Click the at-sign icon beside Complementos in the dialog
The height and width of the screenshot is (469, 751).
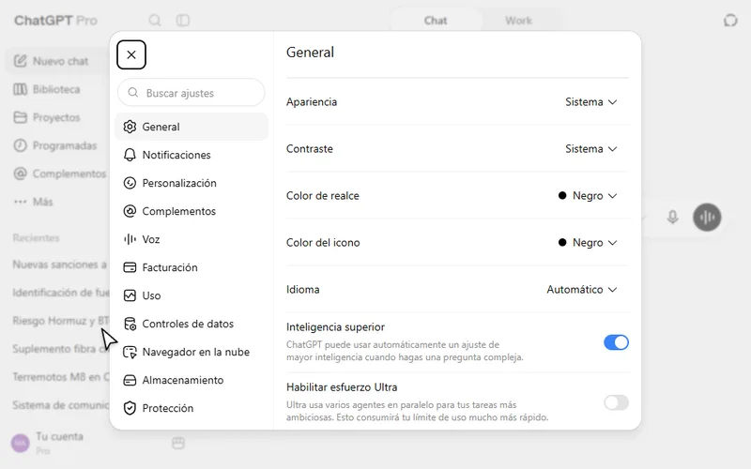point(130,211)
